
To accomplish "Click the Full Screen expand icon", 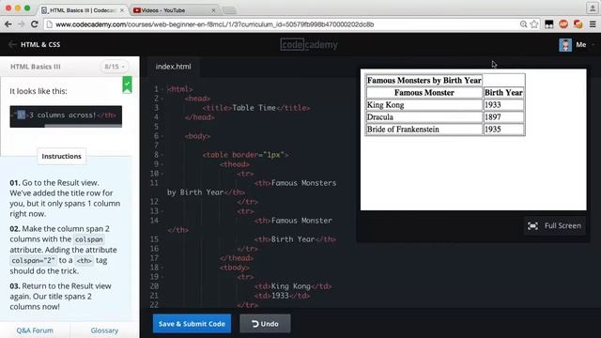I will 532,225.
